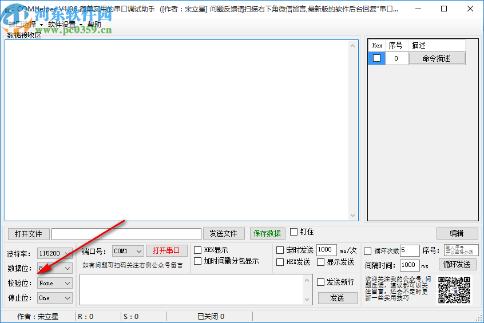Screen dimensions: 484x323
Task: Enable the HEX显示 checkbox
Action: click(x=197, y=250)
